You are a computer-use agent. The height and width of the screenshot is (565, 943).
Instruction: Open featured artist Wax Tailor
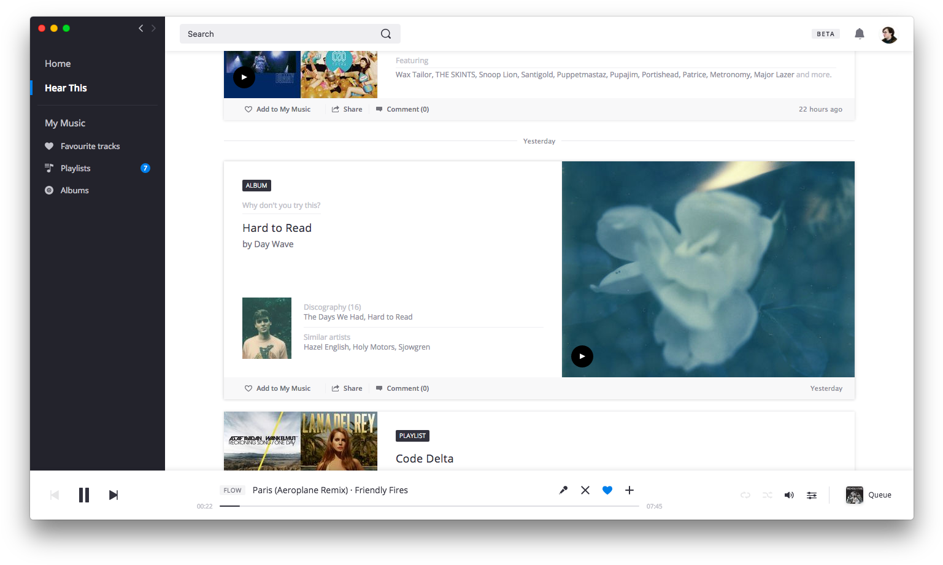point(414,75)
